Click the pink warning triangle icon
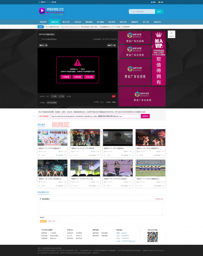 click(x=78, y=62)
